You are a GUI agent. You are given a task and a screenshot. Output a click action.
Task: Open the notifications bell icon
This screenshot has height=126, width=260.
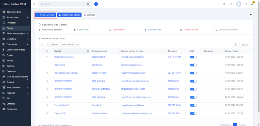252,4
